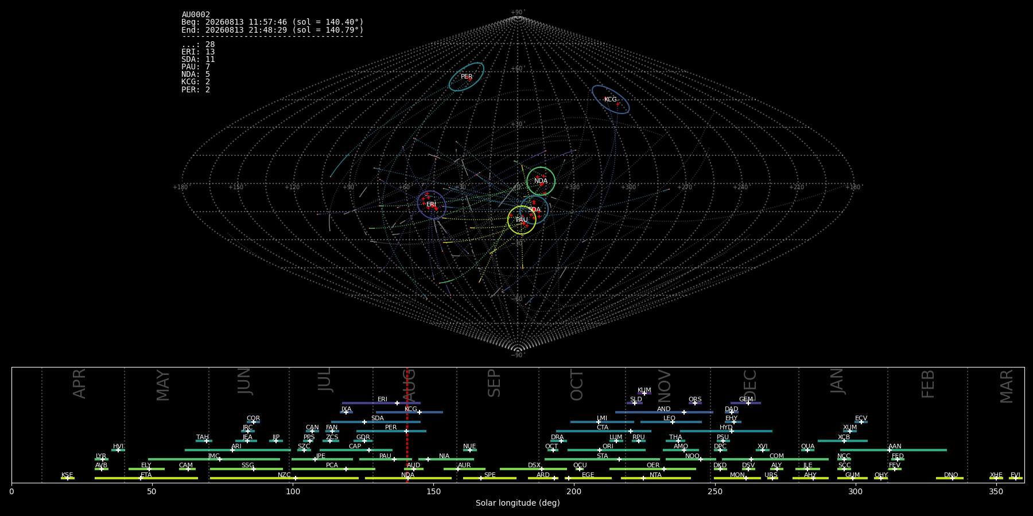Click the URS shower label in timeline
The height and width of the screenshot is (516, 1033).
pyautogui.click(x=771, y=475)
